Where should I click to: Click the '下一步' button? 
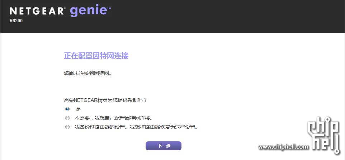[x=164, y=146]
